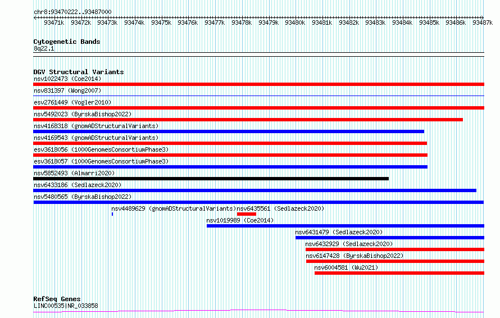Select the nsv6433186 (Sedlazeck2020) blue bar
This screenshot has width=500, height=318.
coord(255,190)
